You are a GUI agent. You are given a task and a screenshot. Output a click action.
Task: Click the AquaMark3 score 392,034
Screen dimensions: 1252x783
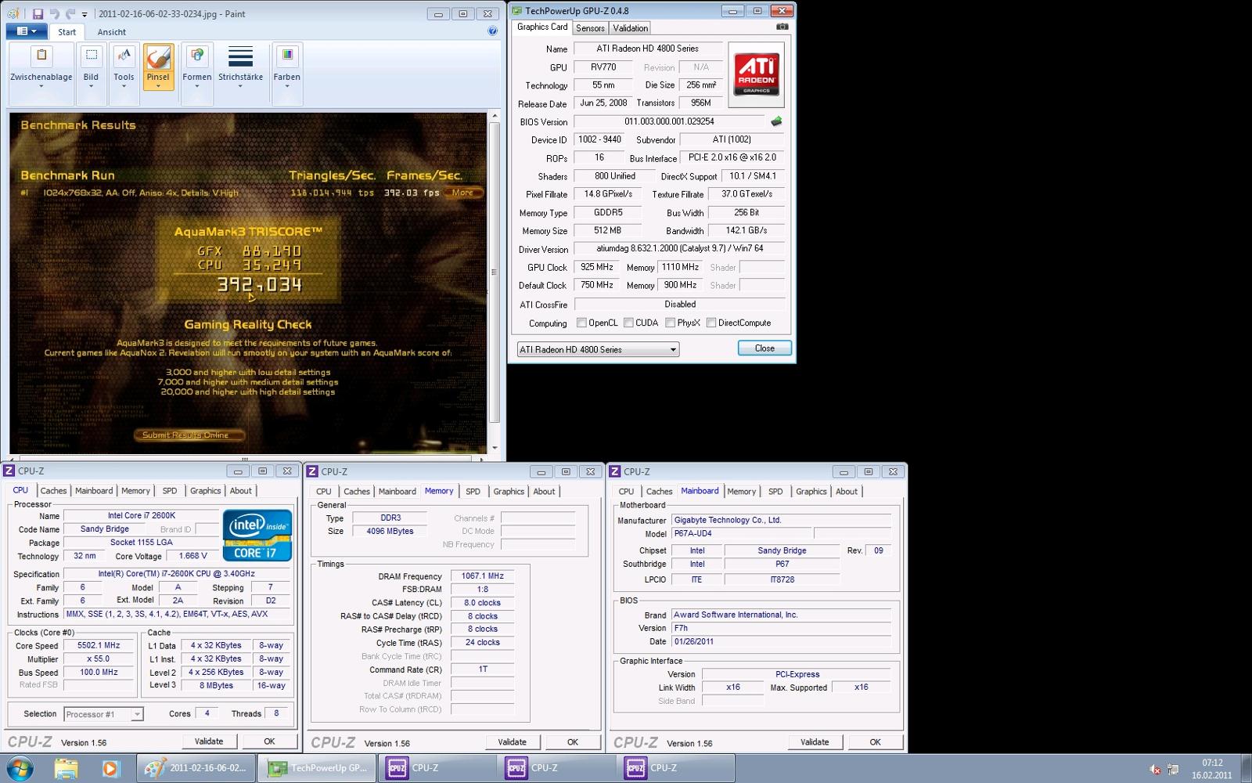click(260, 284)
